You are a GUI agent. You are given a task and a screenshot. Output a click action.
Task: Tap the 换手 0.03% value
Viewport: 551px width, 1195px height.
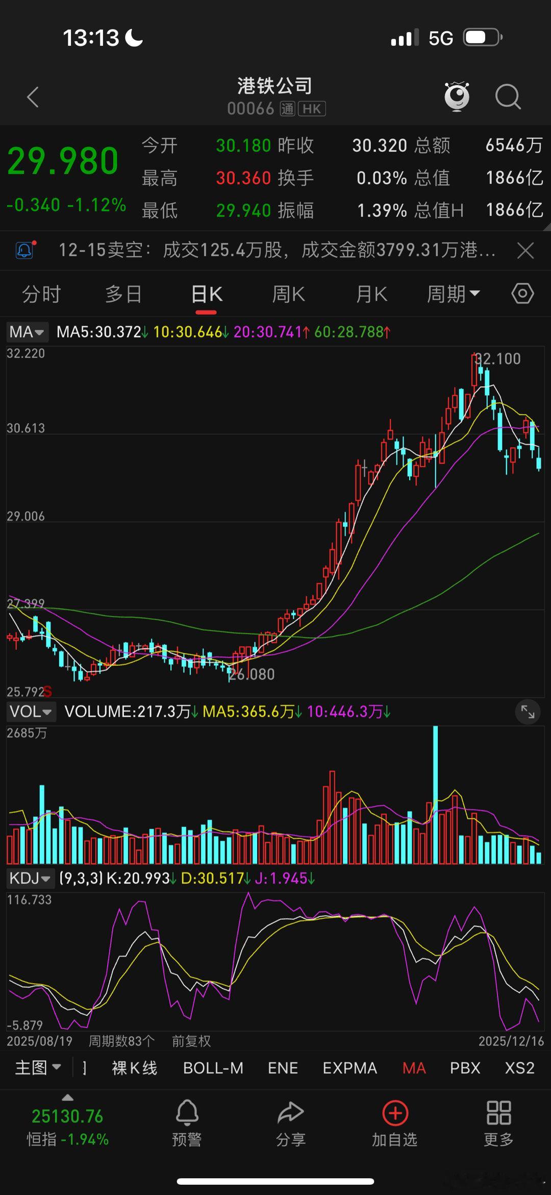pos(382,178)
